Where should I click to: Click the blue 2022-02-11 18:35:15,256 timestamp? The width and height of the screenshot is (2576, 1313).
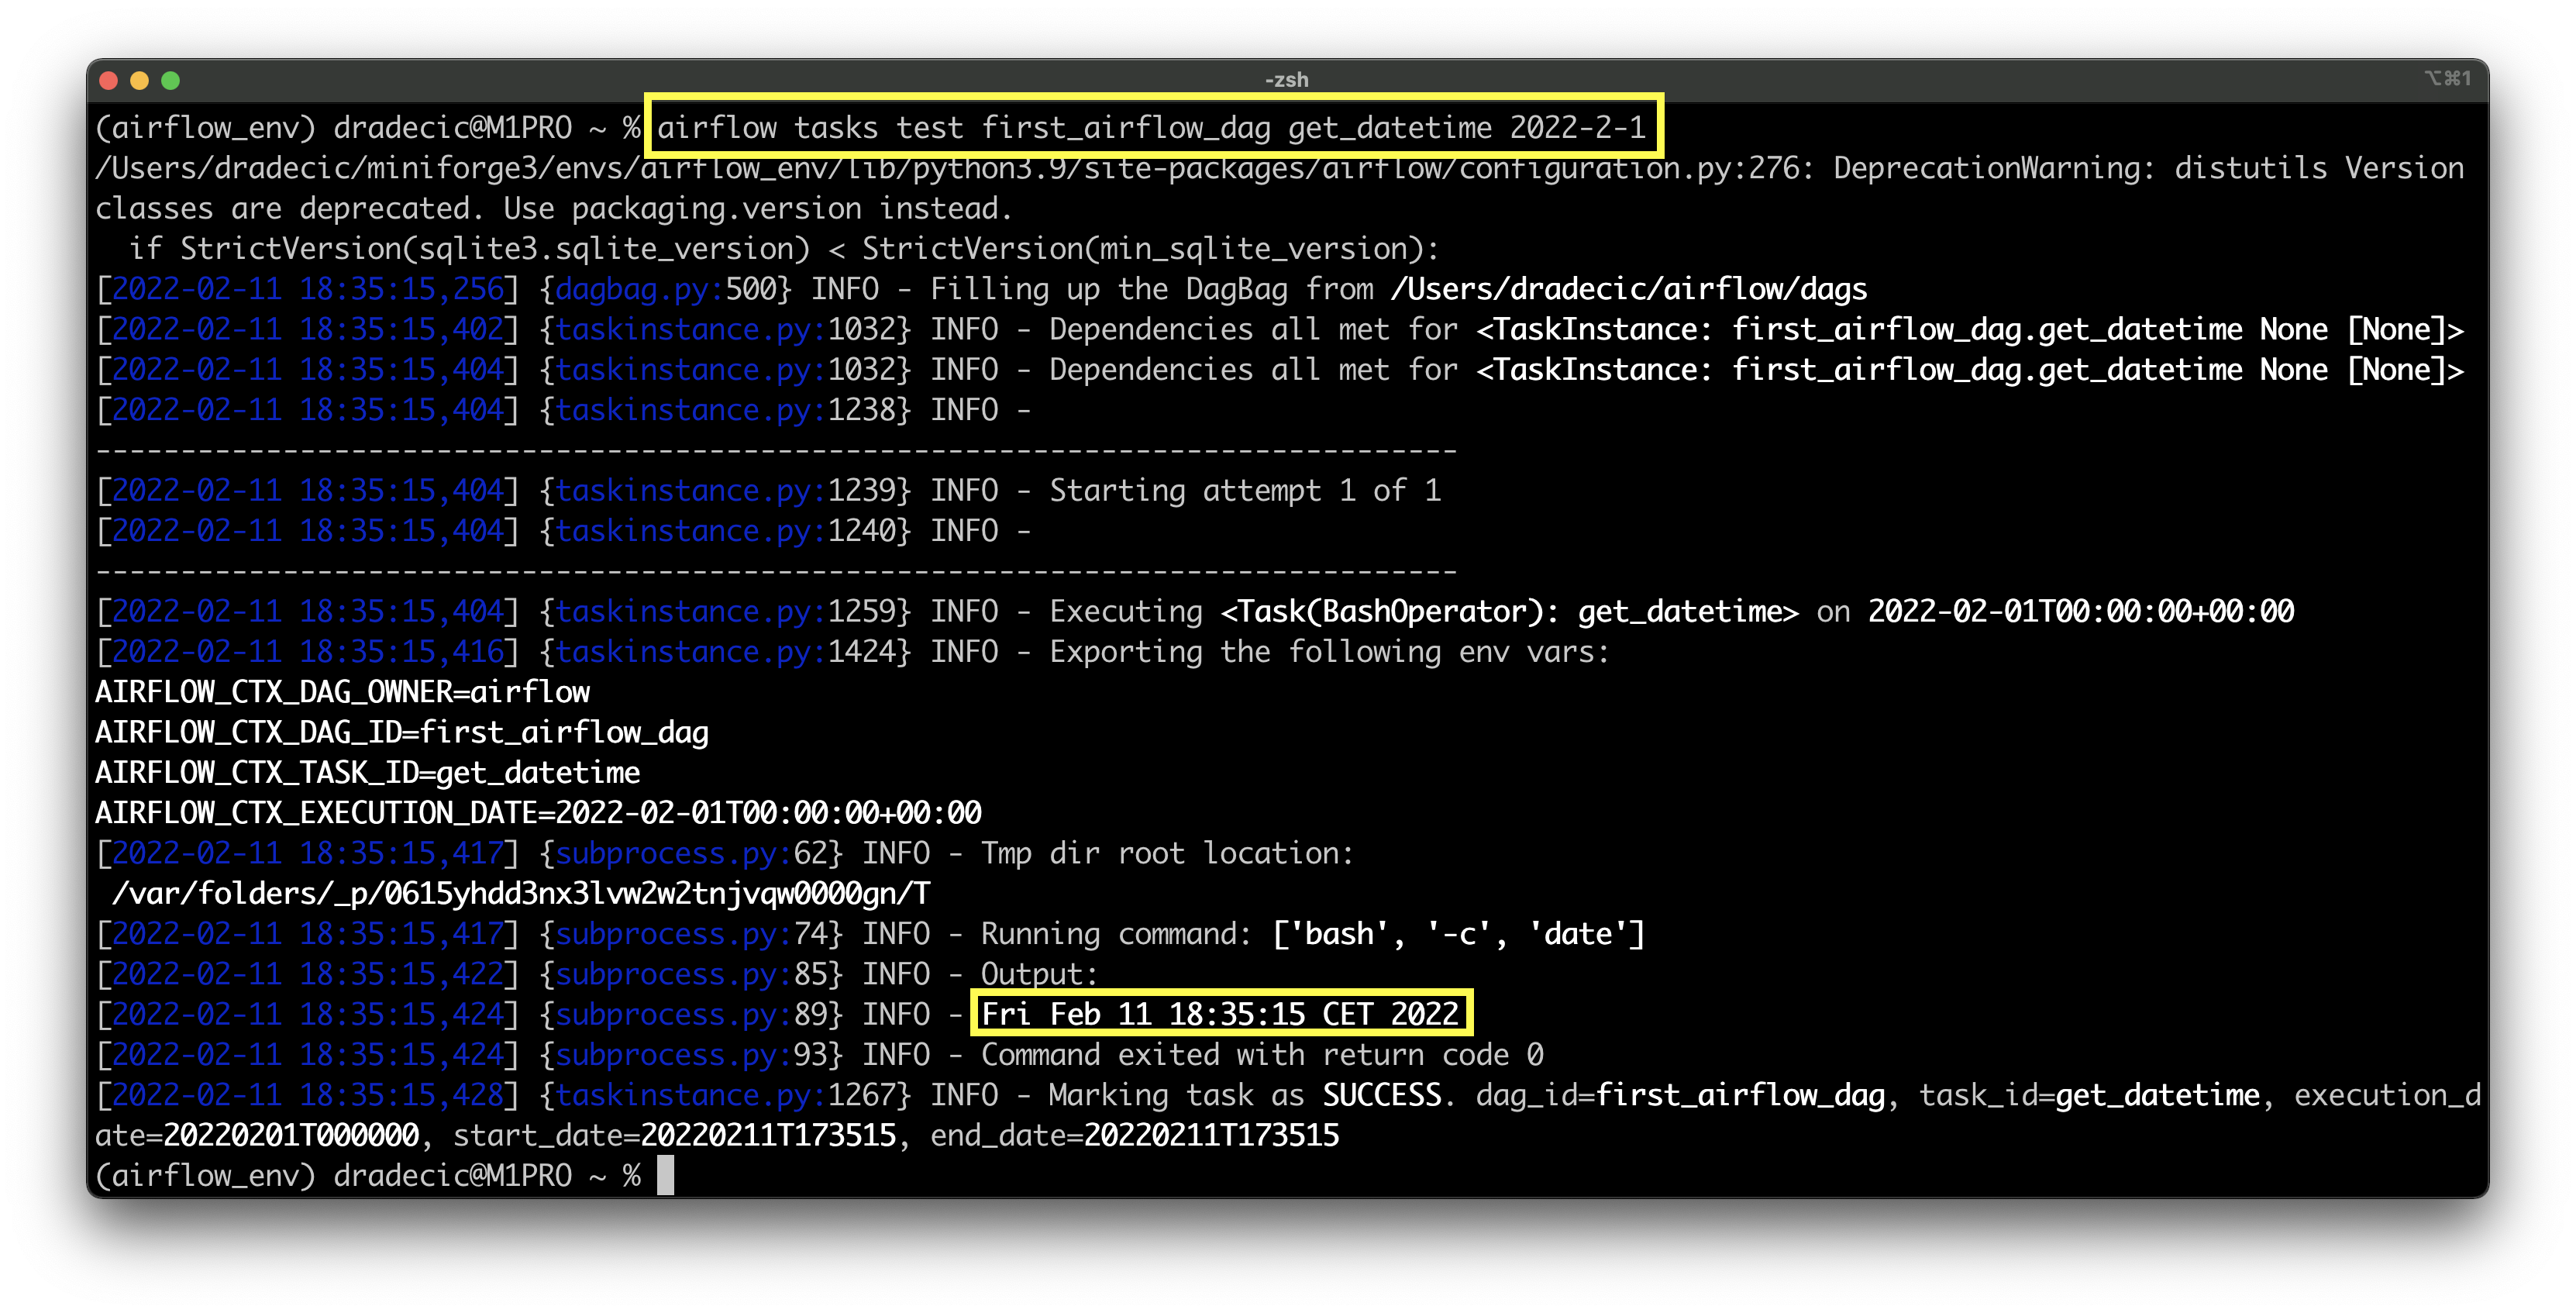pyautogui.click(x=306, y=288)
